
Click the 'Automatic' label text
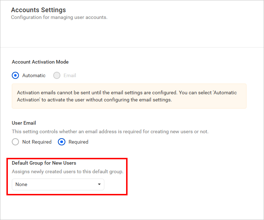coord(34,75)
